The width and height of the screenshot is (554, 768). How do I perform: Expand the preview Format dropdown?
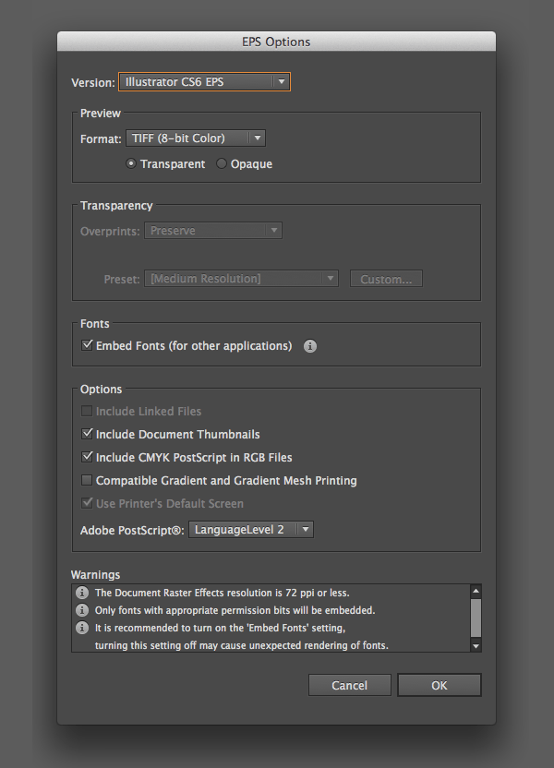point(196,138)
